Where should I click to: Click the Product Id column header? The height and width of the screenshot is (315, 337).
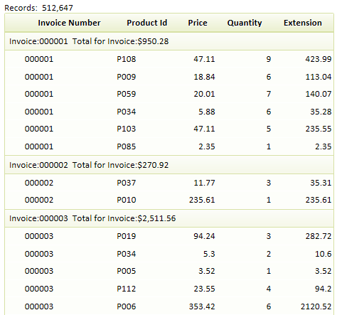147,23
